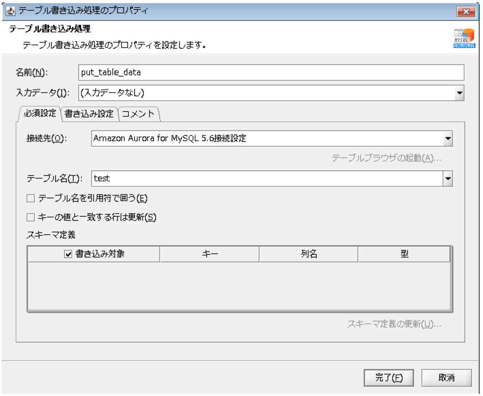Uncheck 書き込み対象 header checkbox
The width and height of the screenshot is (483, 396).
[x=68, y=254]
